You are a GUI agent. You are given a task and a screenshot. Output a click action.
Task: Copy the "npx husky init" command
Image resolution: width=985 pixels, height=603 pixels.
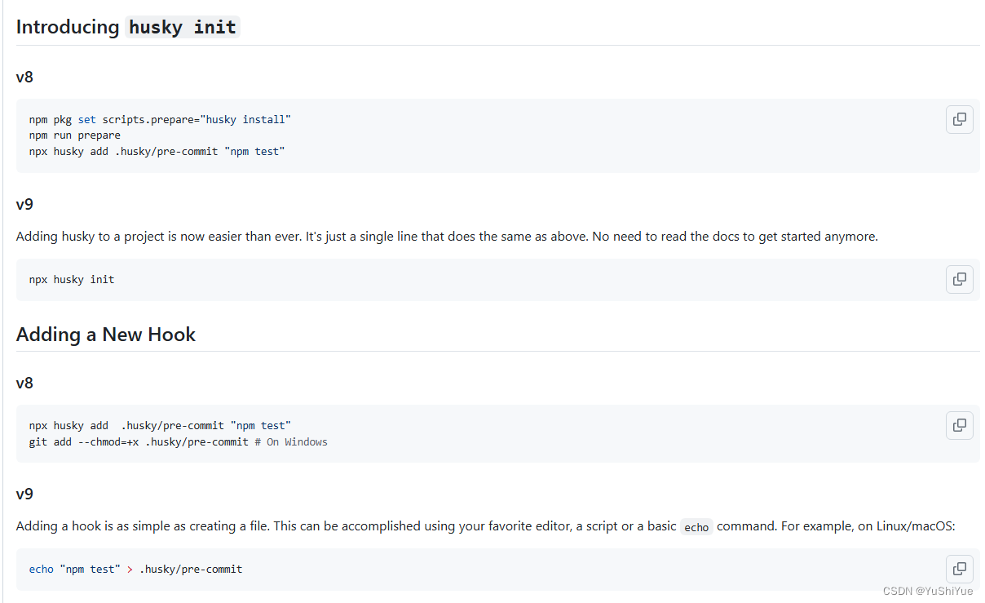[x=960, y=279]
